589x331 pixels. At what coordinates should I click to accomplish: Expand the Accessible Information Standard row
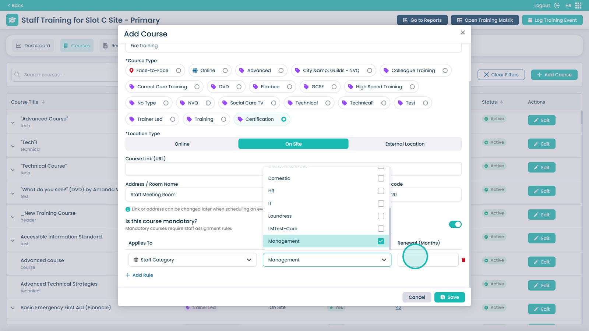click(13, 241)
